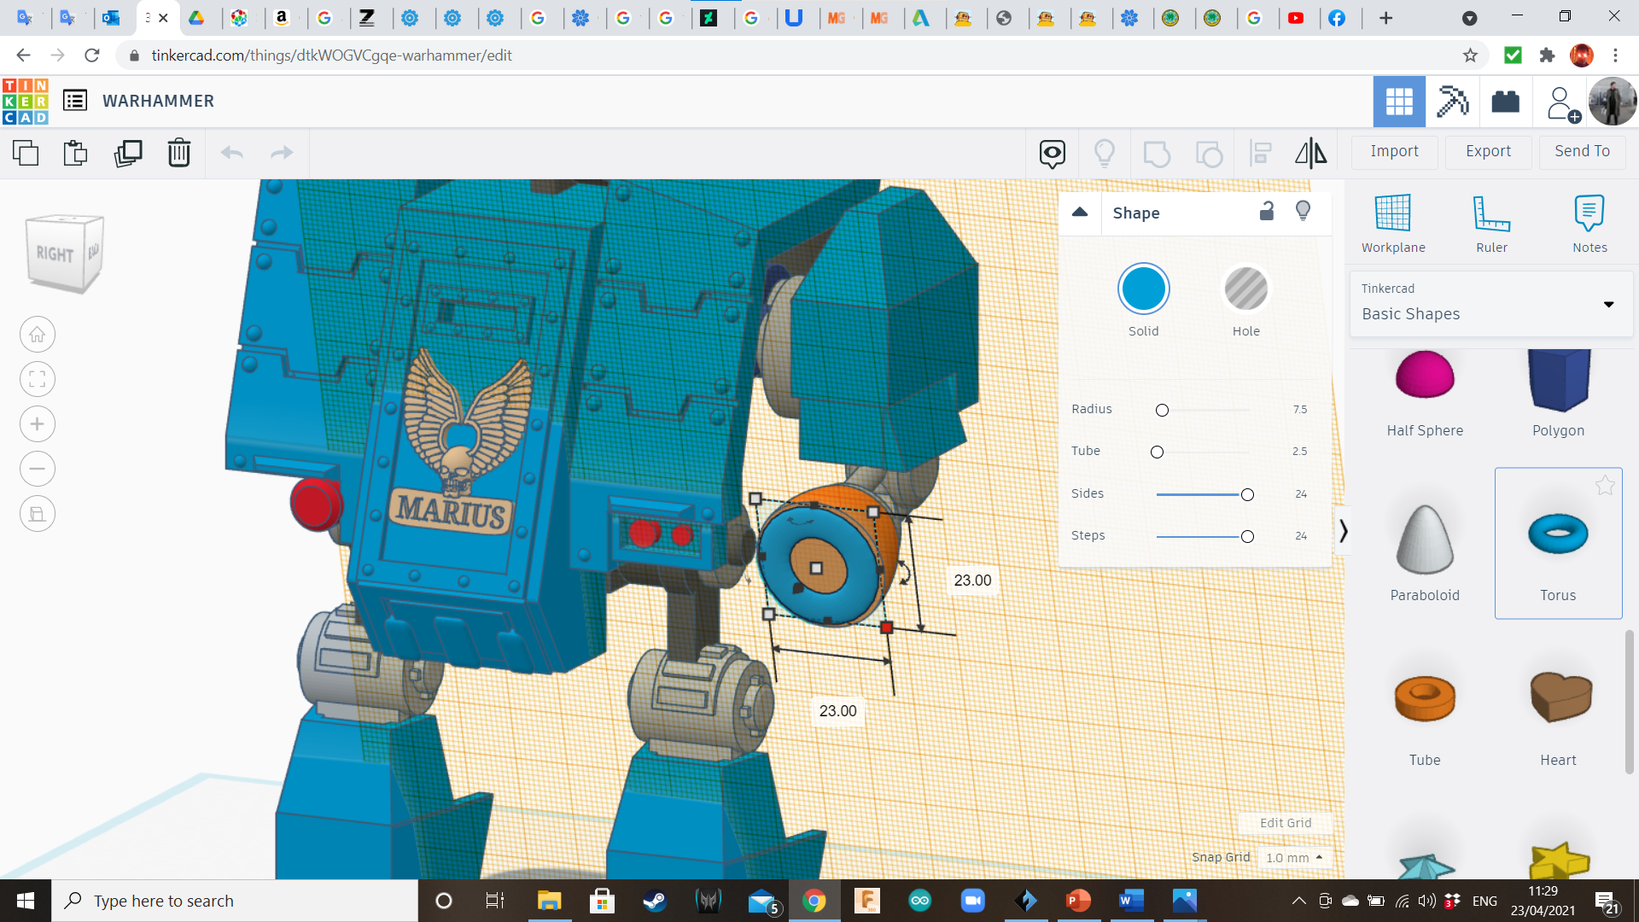The height and width of the screenshot is (922, 1639).
Task: Click the Export button
Action: pyautogui.click(x=1488, y=151)
